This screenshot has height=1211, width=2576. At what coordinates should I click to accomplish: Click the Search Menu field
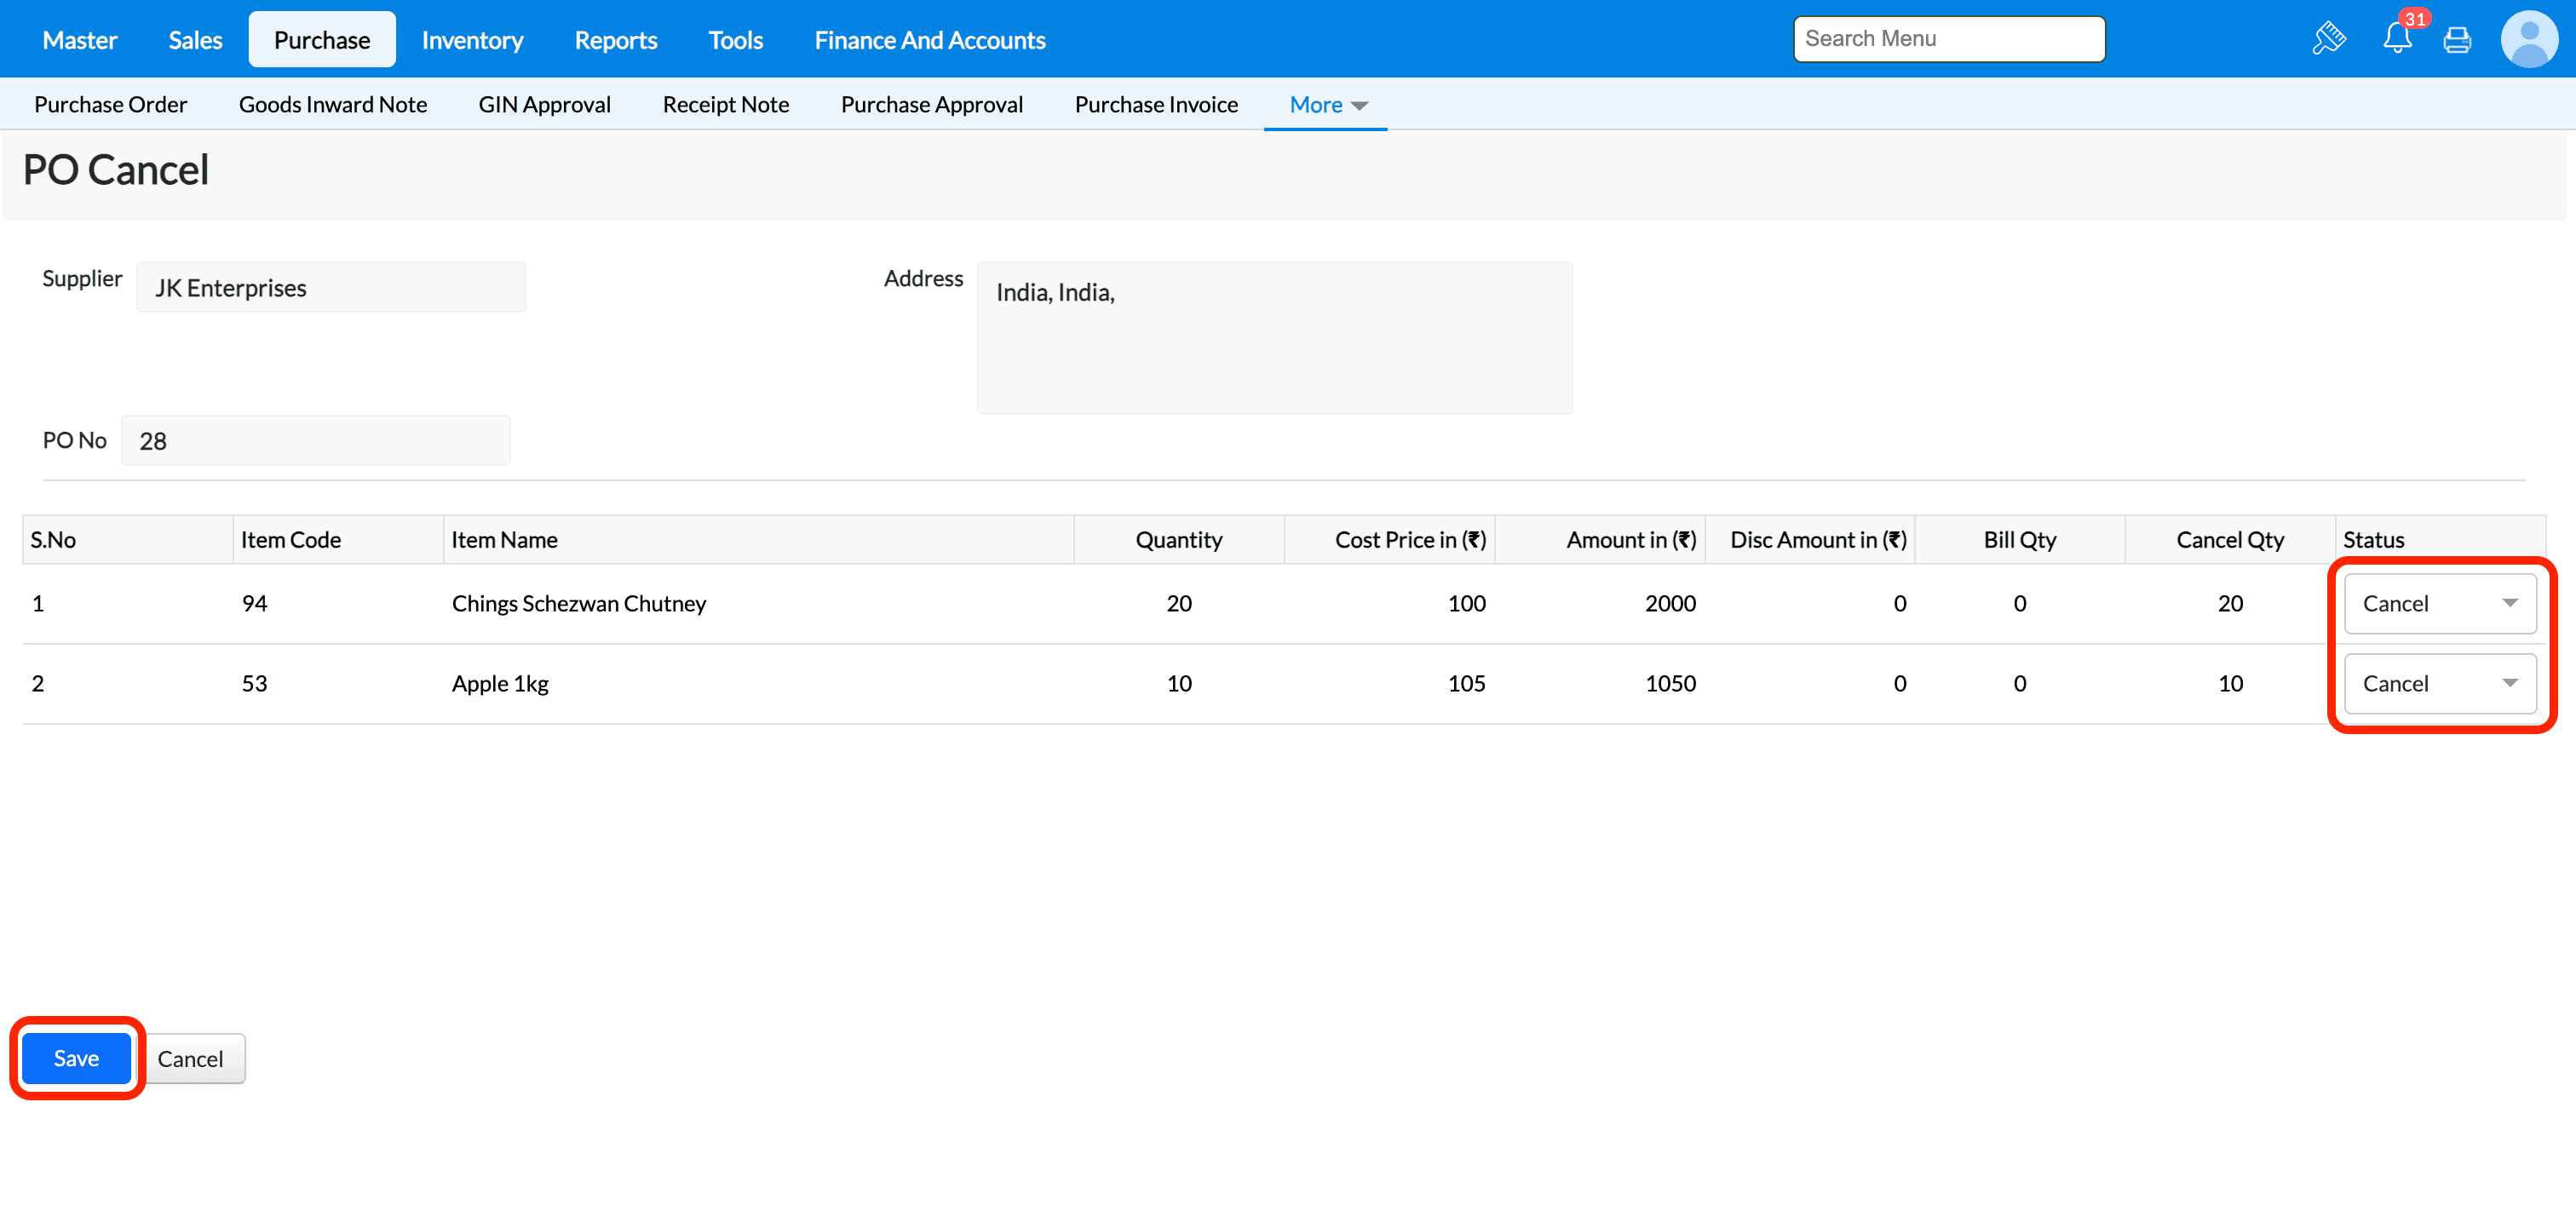click(x=1948, y=39)
